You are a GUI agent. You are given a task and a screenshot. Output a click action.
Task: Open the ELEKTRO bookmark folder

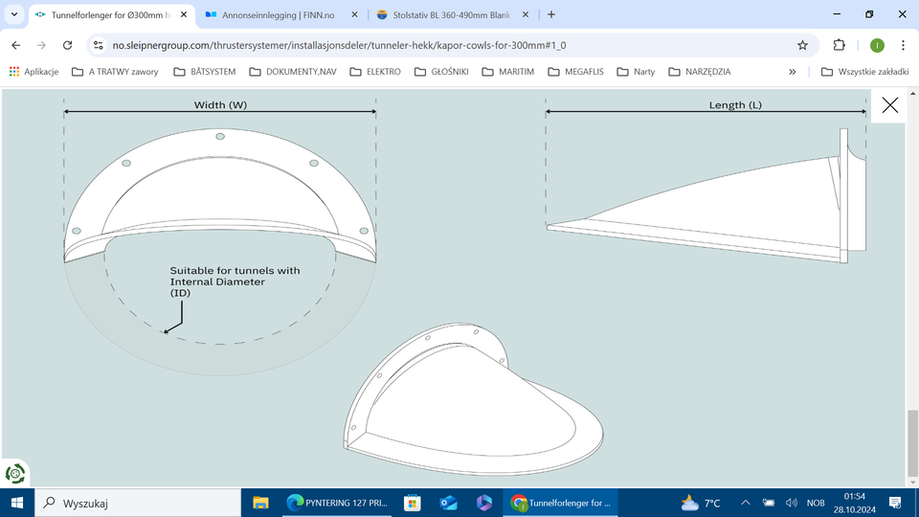click(375, 72)
